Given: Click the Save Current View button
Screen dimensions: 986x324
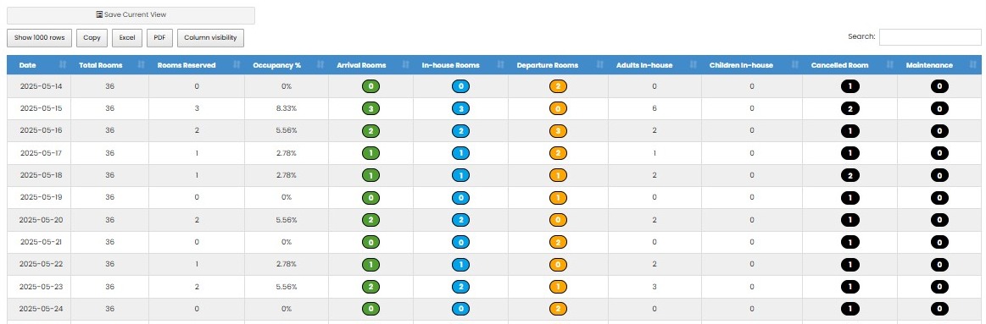Looking at the screenshot, I should click(131, 15).
